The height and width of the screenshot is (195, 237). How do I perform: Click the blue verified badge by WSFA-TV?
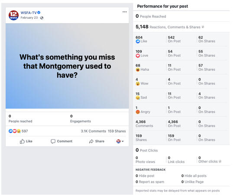(39, 13)
